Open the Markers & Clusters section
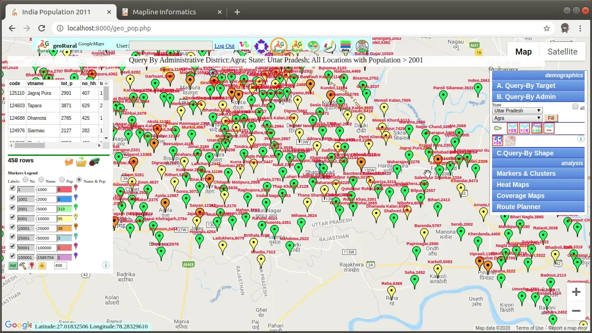Image resolution: width=592 pixels, height=333 pixels. tap(538, 173)
